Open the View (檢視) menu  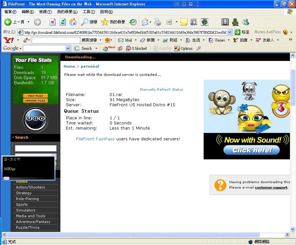tap(45, 12)
